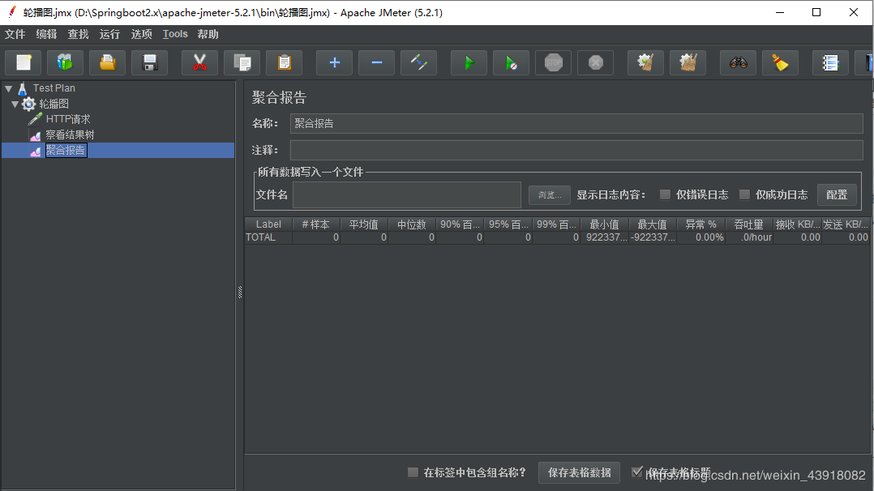This screenshot has width=874, height=491.
Task: Click the binoculars Search icon
Action: (x=738, y=62)
